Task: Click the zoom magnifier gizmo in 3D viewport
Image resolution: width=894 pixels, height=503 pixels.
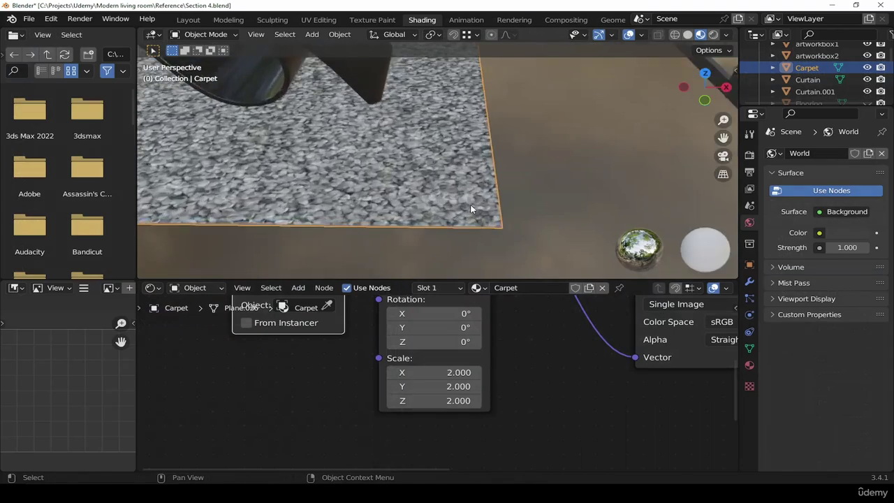Action: tap(723, 120)
